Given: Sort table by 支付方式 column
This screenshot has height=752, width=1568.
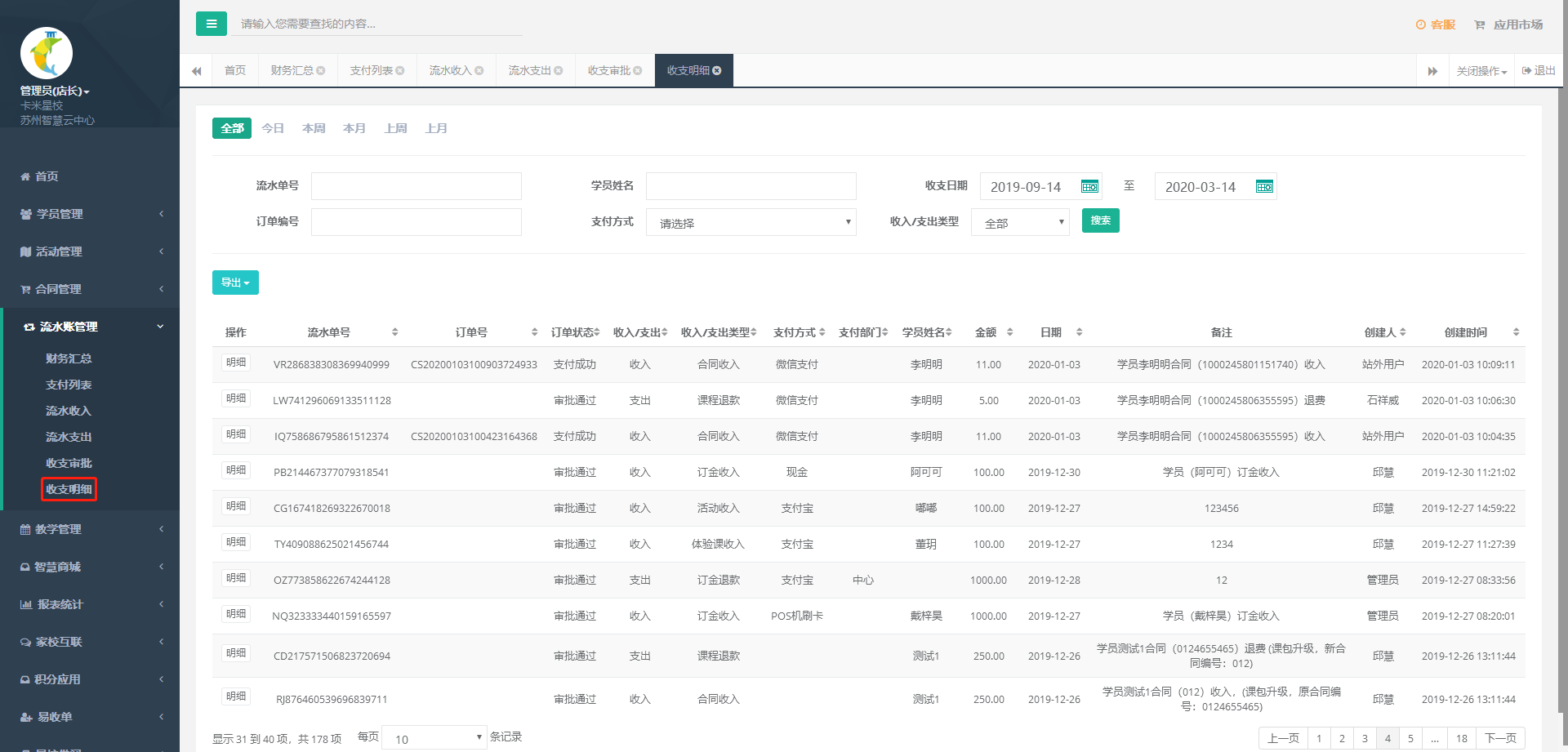Looking at the screenshot, I should [822, 332].
